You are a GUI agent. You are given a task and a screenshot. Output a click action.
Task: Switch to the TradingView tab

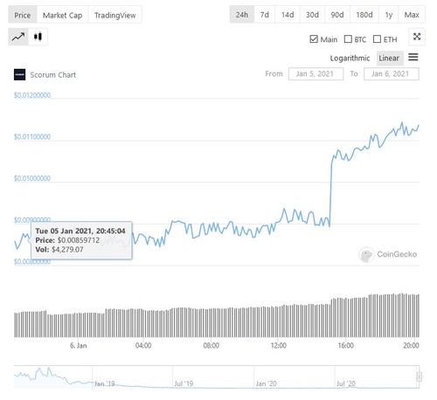(115, 15)
